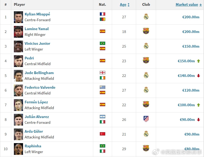Click the red down arrow beside Bellingham's value
The image size is (204, 157).
[199, 76]
